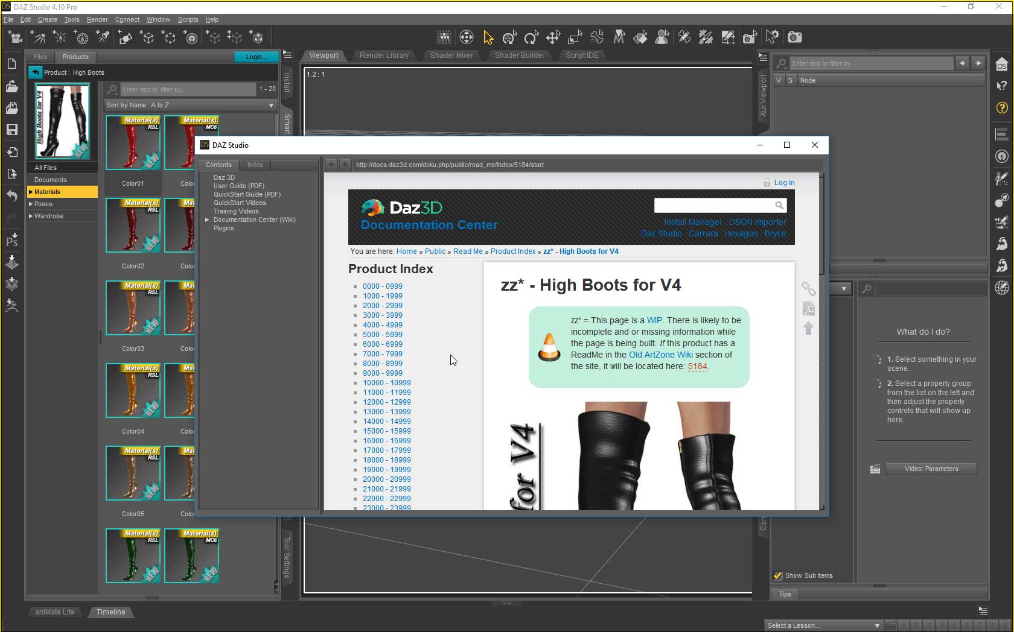Click the Documentation Center search field
Screen dimensions: 1014x632
click(720, 205)
